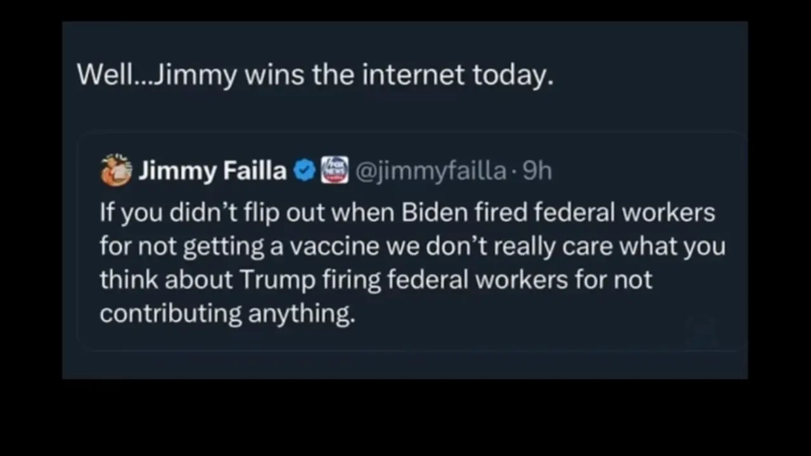
Task: Click the Fox News affiliation badge
Action: [x=334, y=171]
